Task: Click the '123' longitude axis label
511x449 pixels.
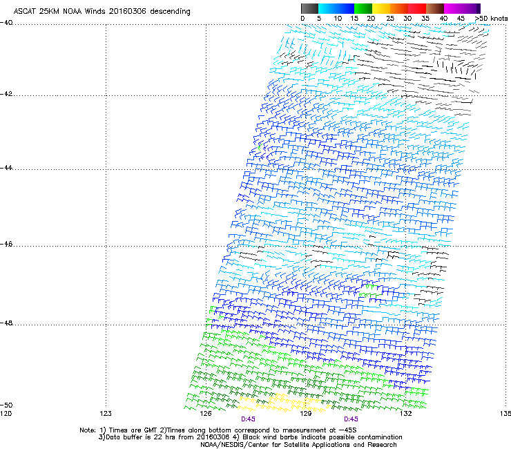Action: 106,414
